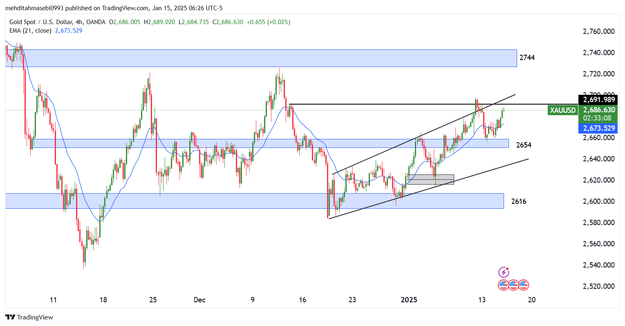Select the EMA (21, close) indicator label

[x=30, y=31]
